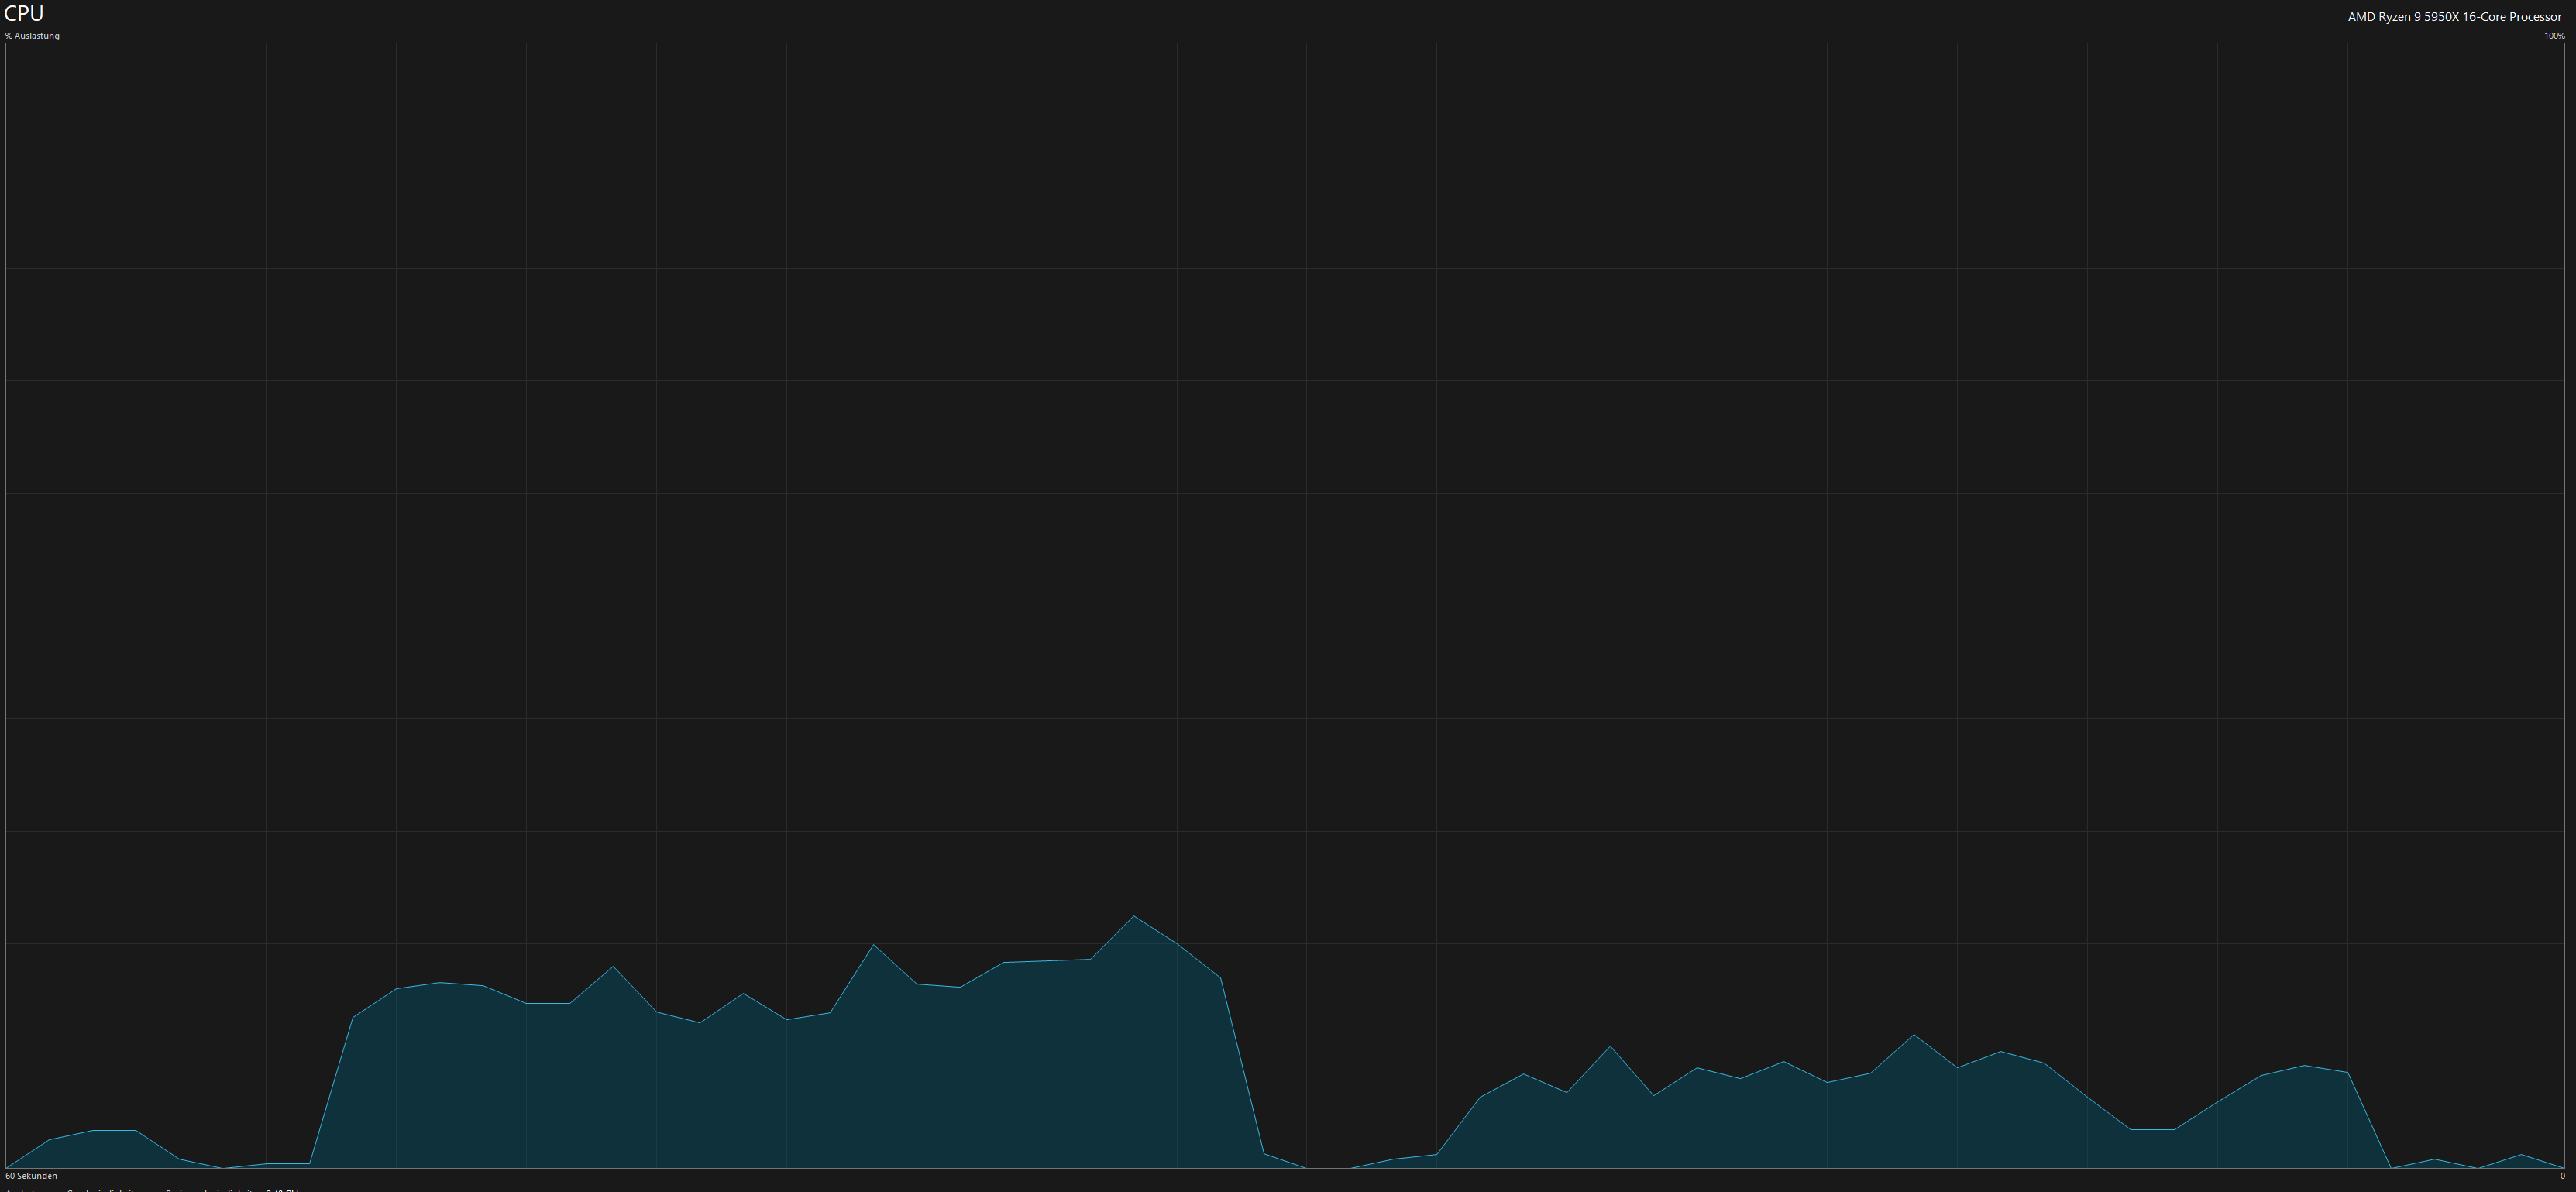The width and height of the screenshot is (2576, 1192).
Task: Click the 60 Sekunden time label
Action: [32, 1176]
